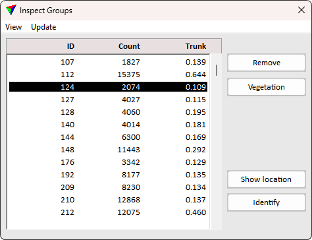Click the trunk value 0.115
This screenshot has width=312, height=240.
tap(195, 100)
